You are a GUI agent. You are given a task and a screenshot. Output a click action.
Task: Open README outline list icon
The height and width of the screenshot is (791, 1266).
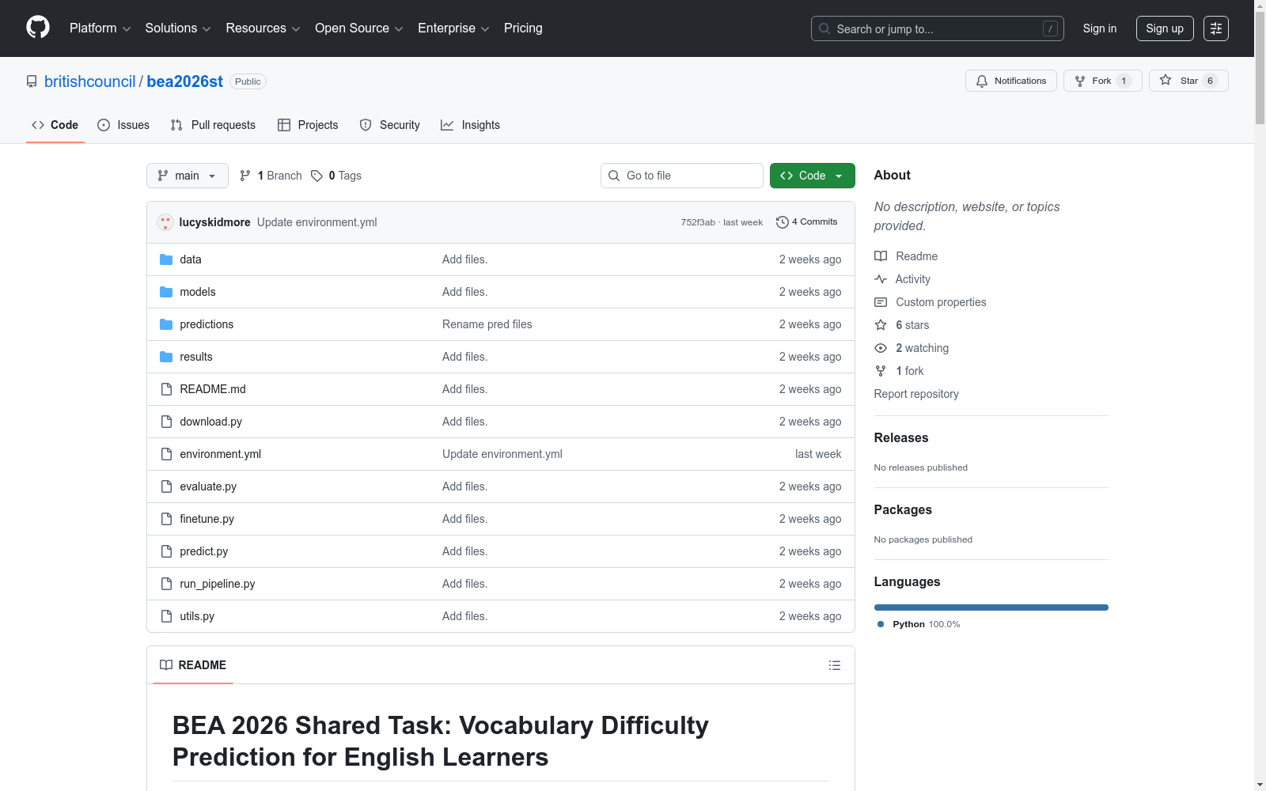834,665
